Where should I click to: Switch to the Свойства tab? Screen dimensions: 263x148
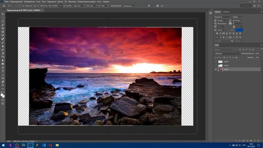226,12
